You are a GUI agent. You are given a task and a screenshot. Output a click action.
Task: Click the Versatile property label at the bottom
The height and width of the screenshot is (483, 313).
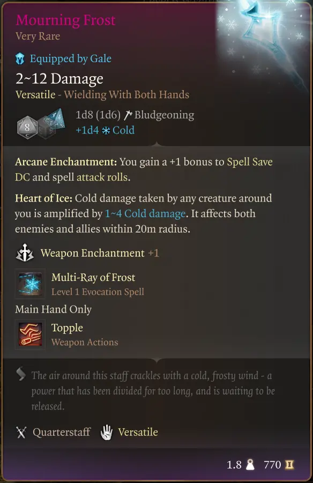point(138,432)
